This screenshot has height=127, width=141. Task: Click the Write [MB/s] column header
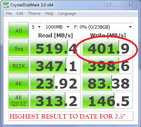click(108, 36)
